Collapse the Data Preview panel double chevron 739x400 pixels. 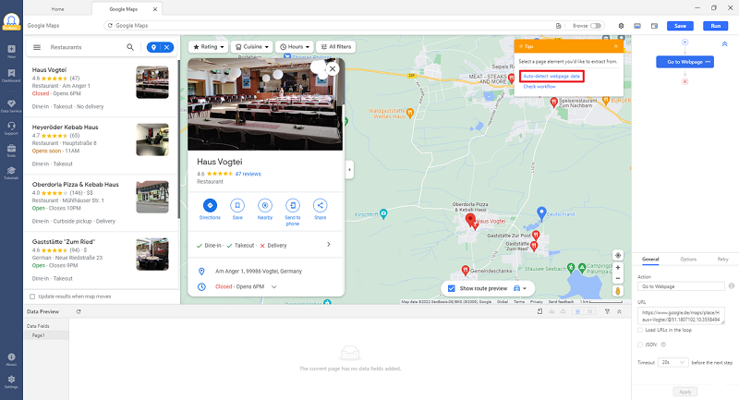point(619,311)
